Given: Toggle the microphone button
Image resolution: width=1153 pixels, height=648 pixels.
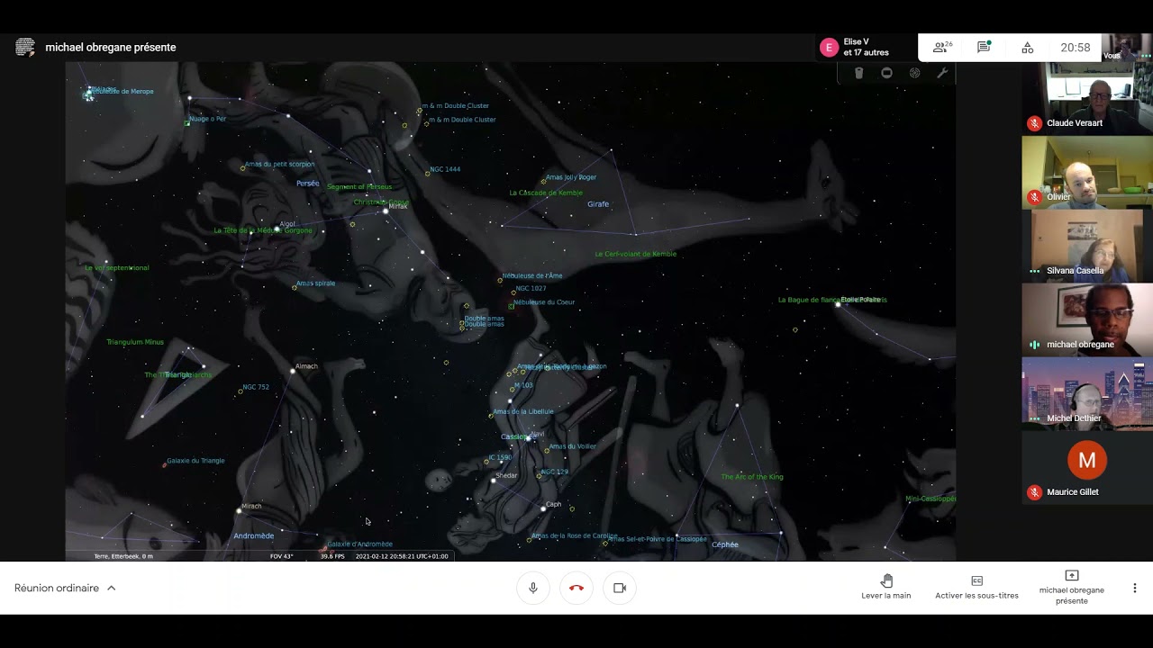Looking at the screenshot, I should tap(533, 588).
